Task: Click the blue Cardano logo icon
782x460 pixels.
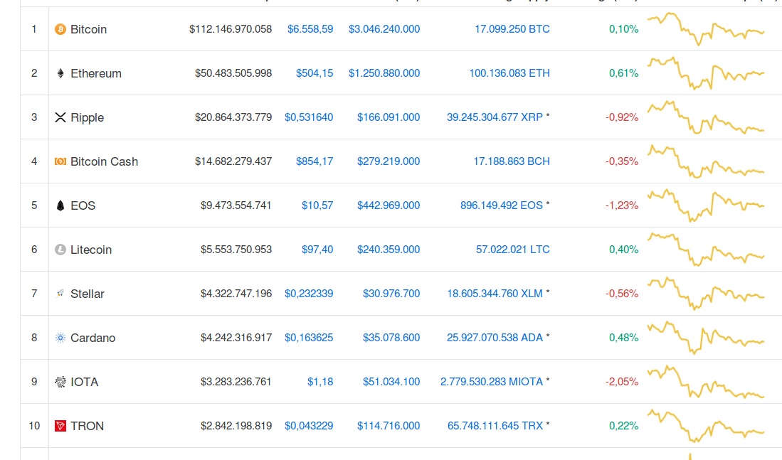Action: tap(60, 338)
